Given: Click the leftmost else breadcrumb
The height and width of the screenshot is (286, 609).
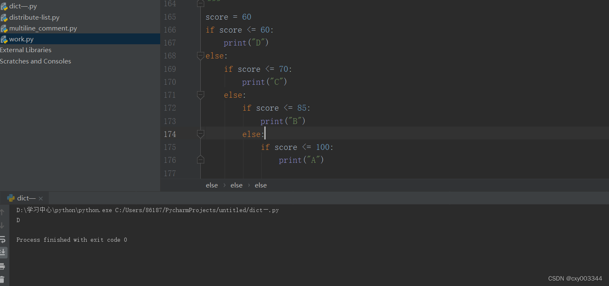Looking at the screenshot, I should pyautogui.click(x=212, y=185).
